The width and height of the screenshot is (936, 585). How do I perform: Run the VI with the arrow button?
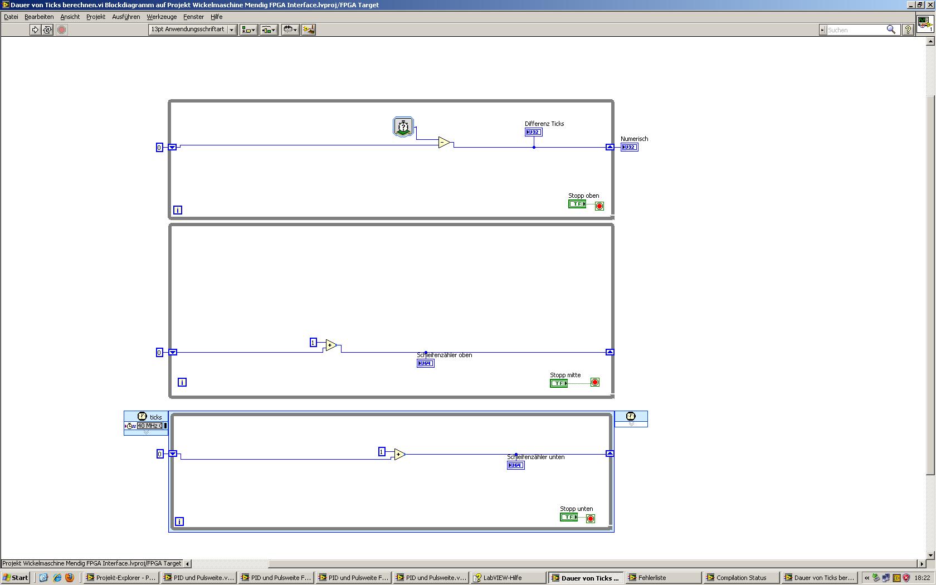35,30
